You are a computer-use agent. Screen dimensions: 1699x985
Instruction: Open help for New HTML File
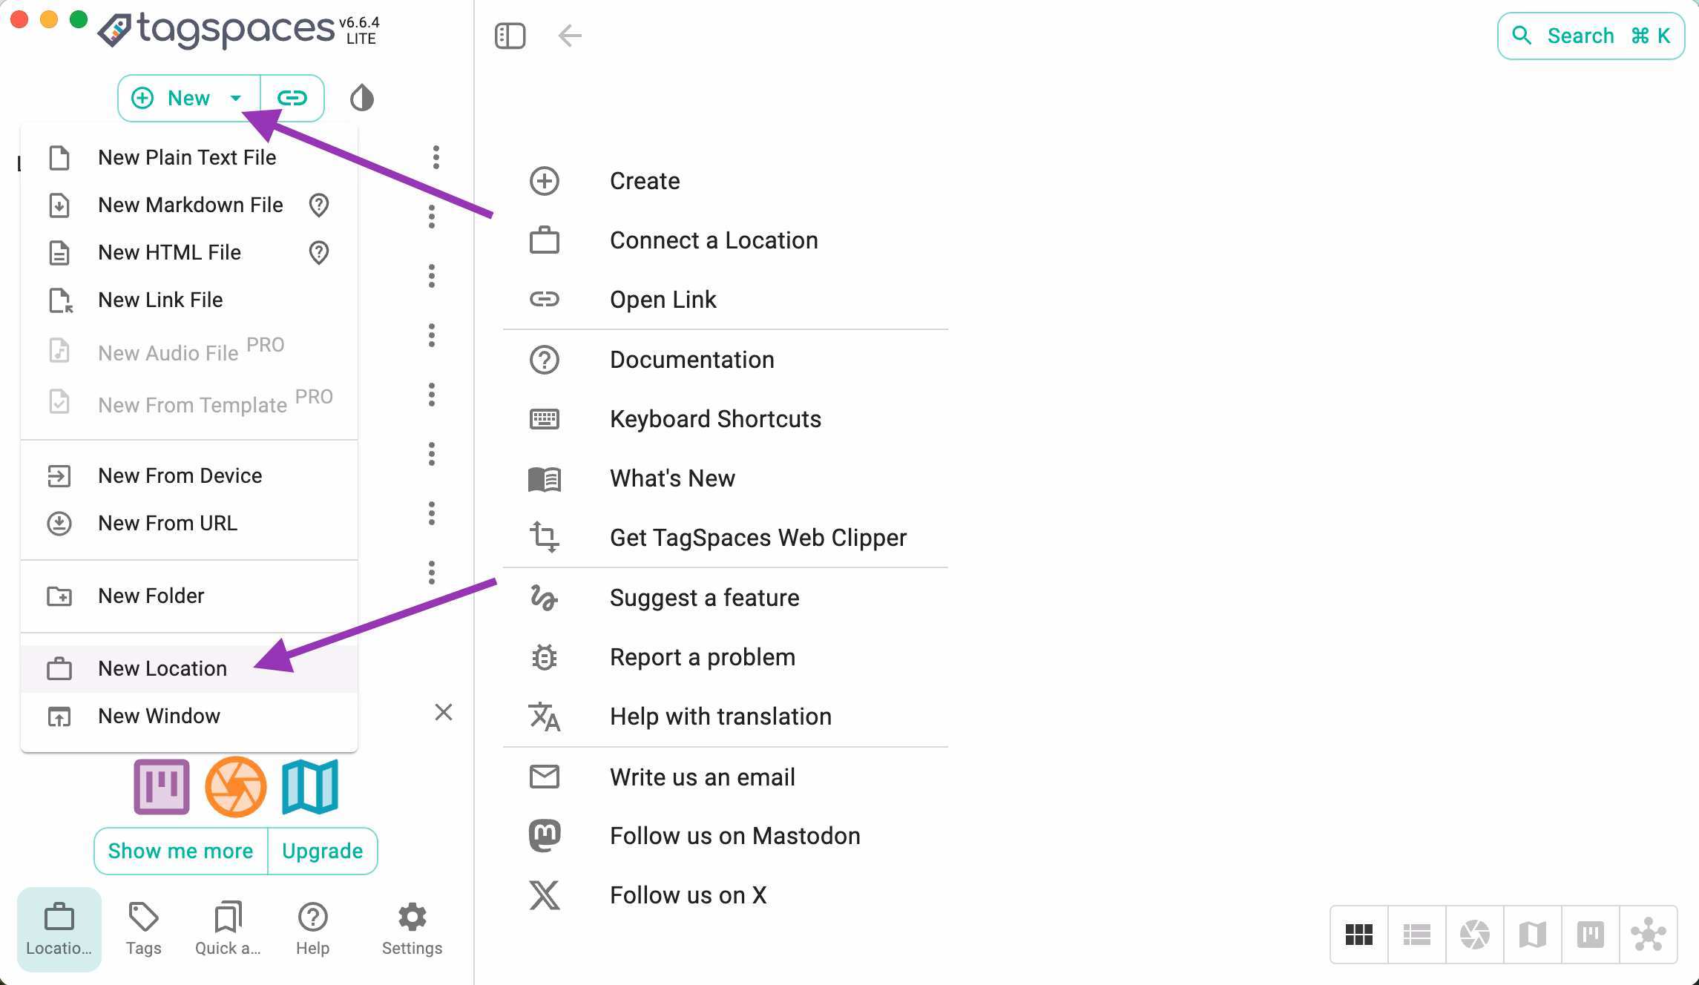tap(319, 253)
